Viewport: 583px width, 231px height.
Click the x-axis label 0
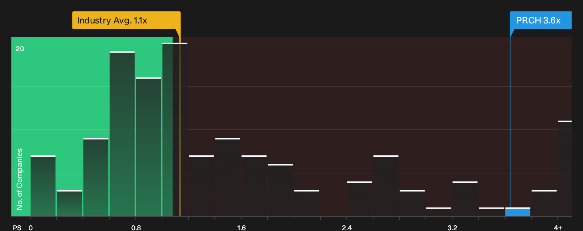[x=31, y=227]
